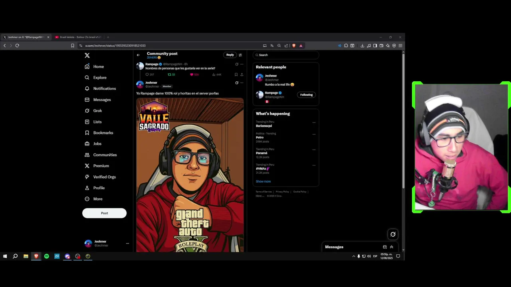Open more options on Rampage post
This screenshot has height=287, width=511.
tap(242, 64)
